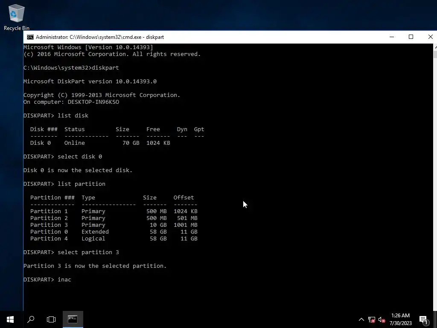Click the 'Logical' partition type
437x328 pixels.
pos(93,239)
